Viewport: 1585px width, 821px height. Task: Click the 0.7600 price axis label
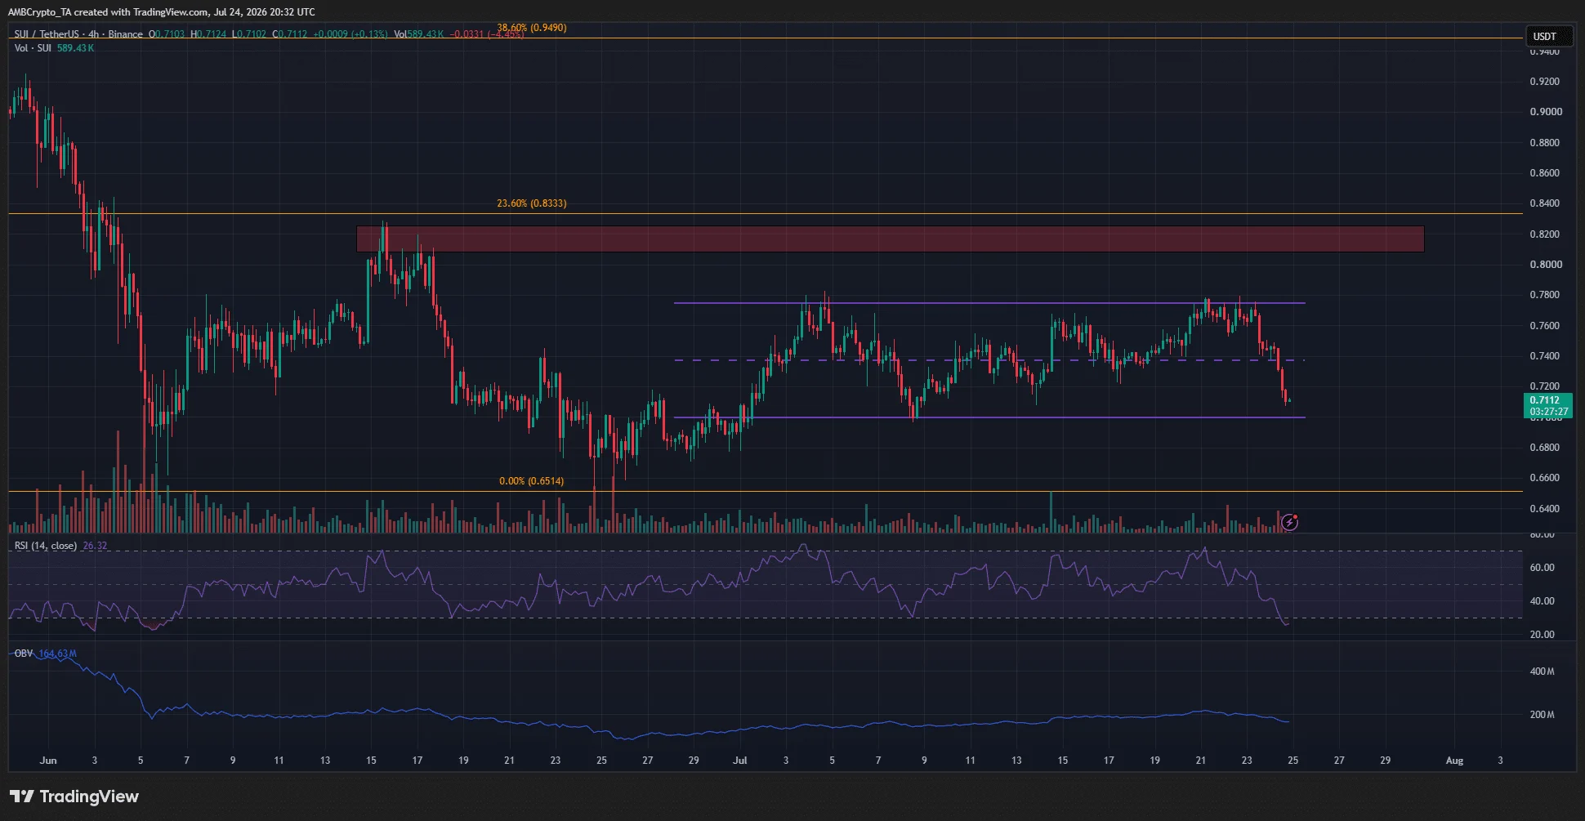coord(1545,326)
